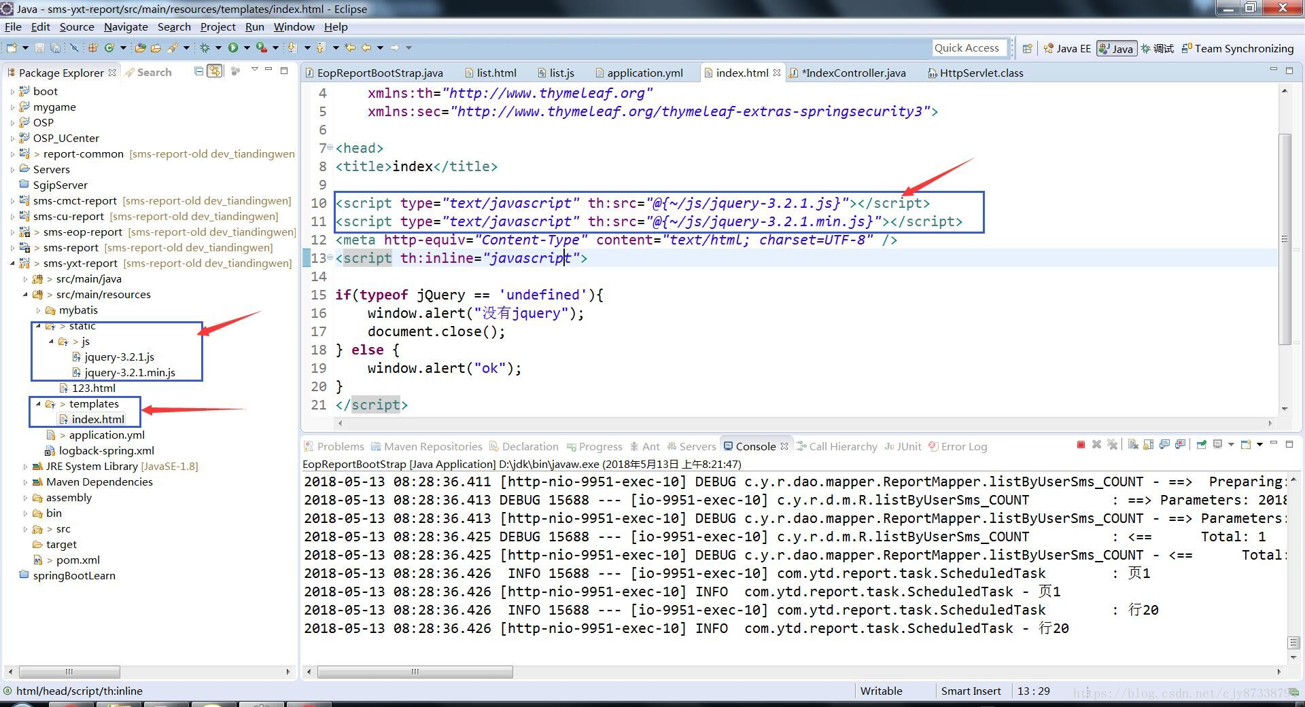
Task: Collapse the src/main/resources folder
Action: (x=25, y=294)
